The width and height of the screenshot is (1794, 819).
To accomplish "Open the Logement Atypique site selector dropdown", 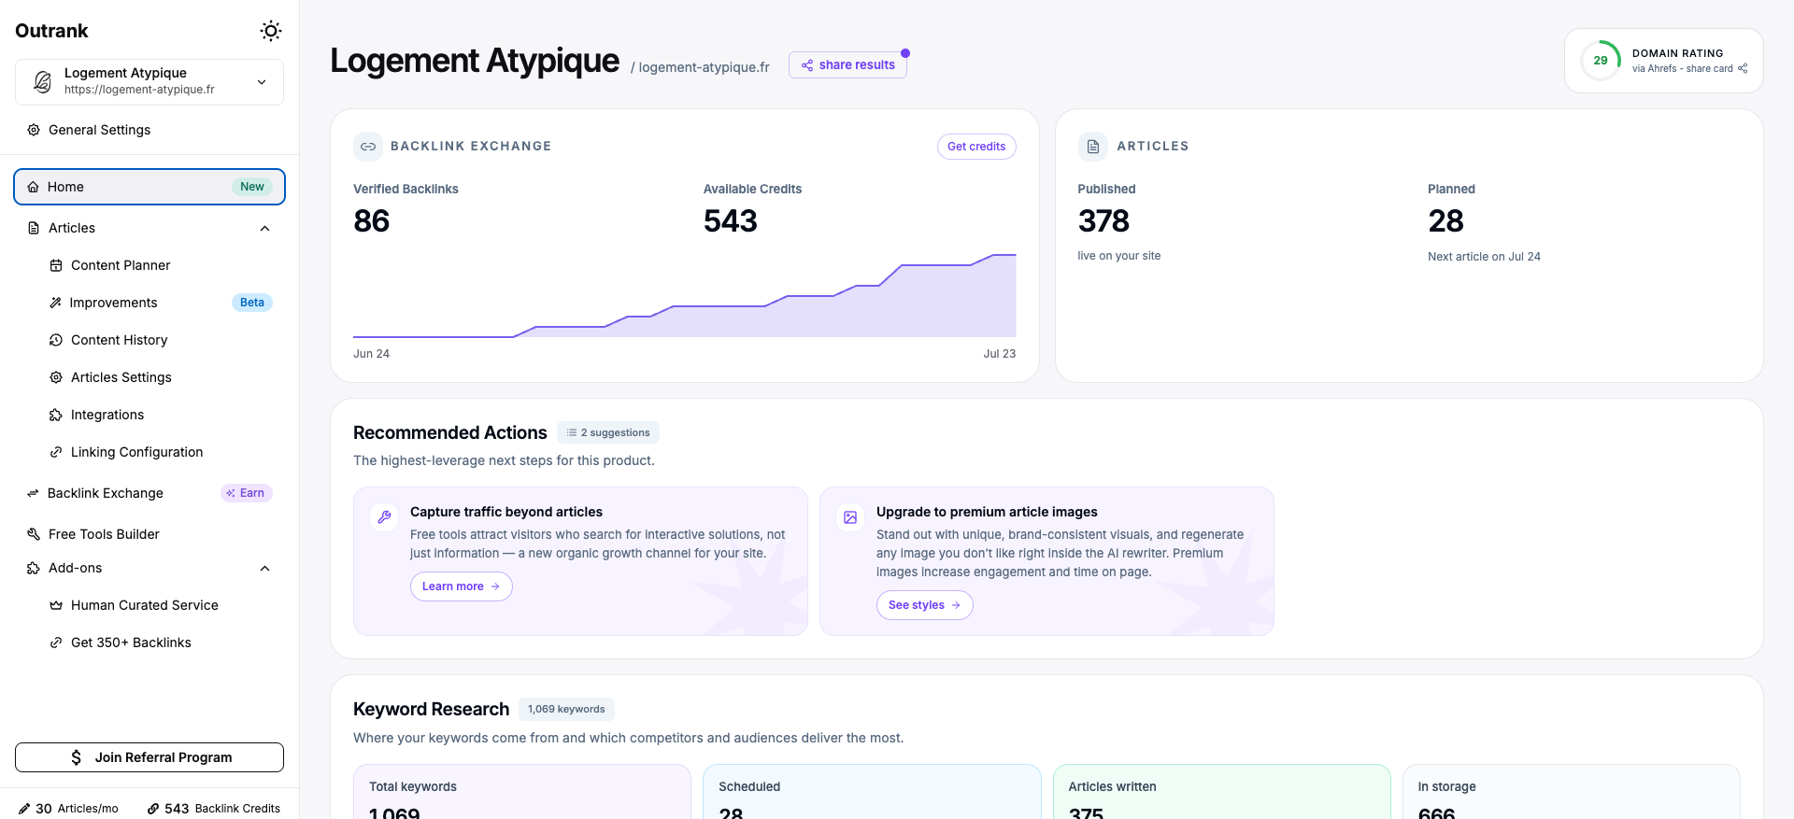I will click(x=149, y=82).
